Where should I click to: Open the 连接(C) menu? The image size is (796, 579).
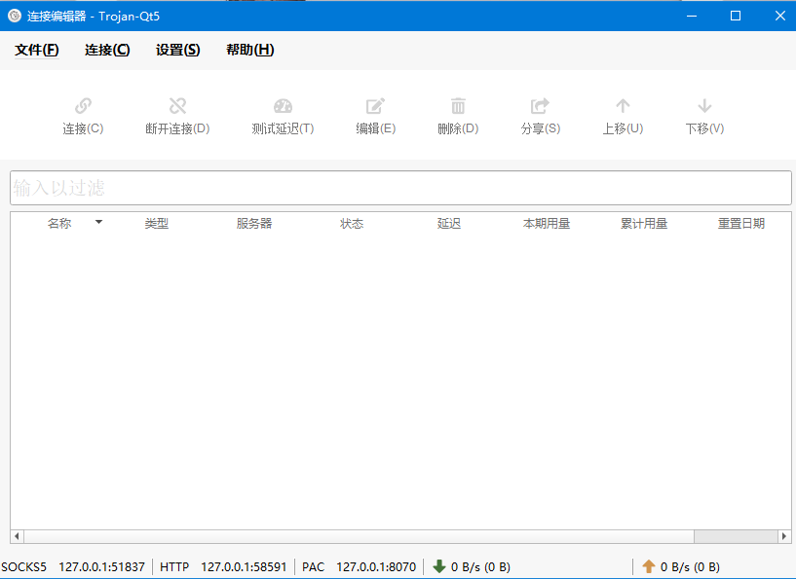pyautogui.click(x=107, y=50)
